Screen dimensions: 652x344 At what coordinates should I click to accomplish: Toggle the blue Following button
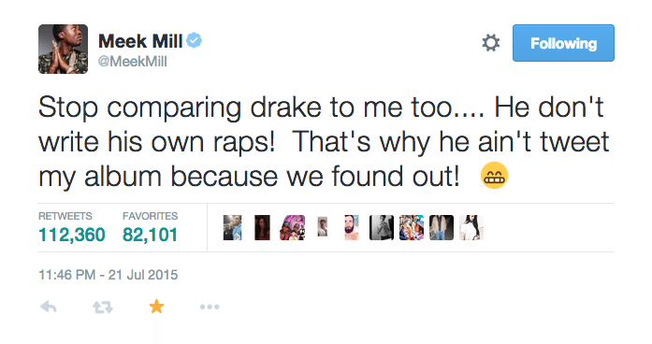[x=563, y=43]
